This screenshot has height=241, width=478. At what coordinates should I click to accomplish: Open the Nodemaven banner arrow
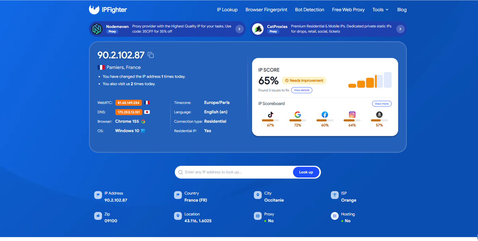pyautogui.click(x=239, y=29)
